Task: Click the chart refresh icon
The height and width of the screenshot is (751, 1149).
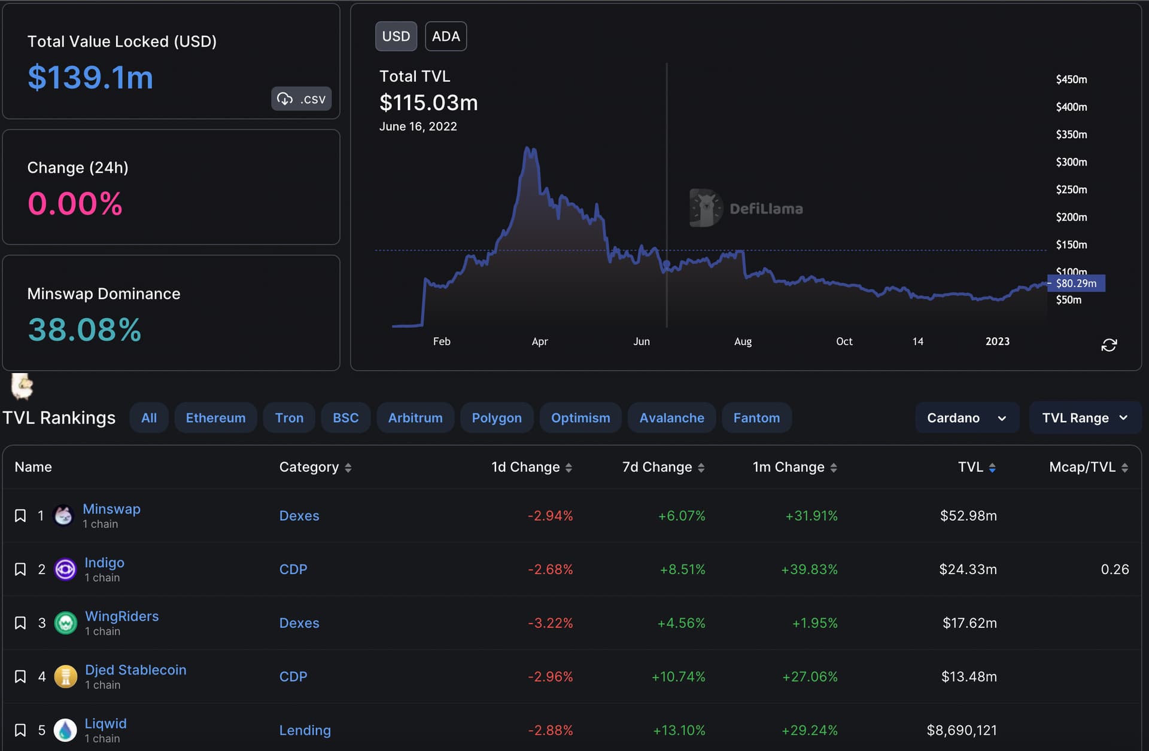Action: (x=1108, y=345)
